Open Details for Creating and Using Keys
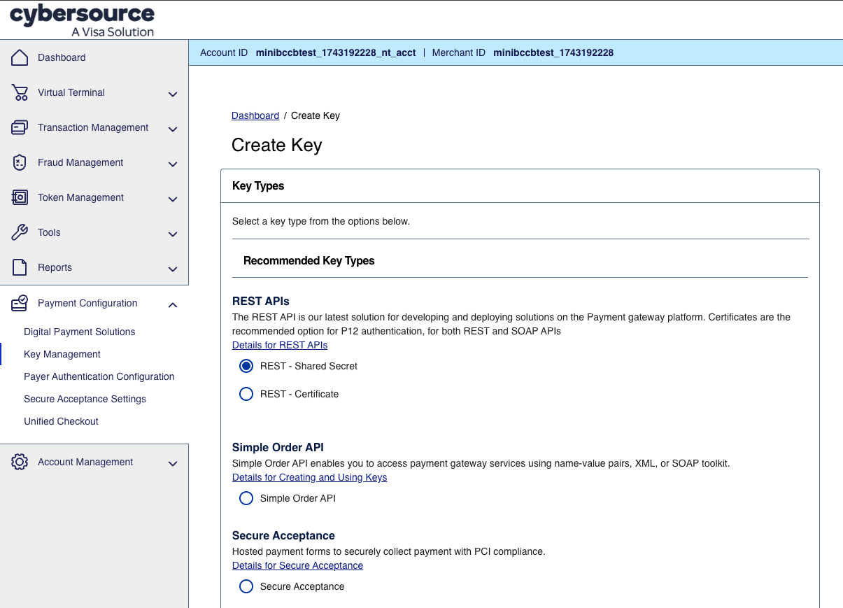843x608 pixels. [309, 477]
